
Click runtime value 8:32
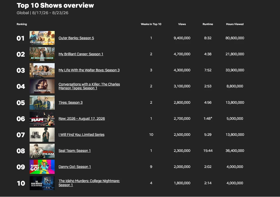tap(208, 38)
